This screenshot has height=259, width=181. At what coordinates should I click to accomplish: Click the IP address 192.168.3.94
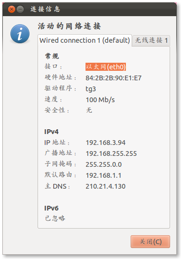click(105, 143)
